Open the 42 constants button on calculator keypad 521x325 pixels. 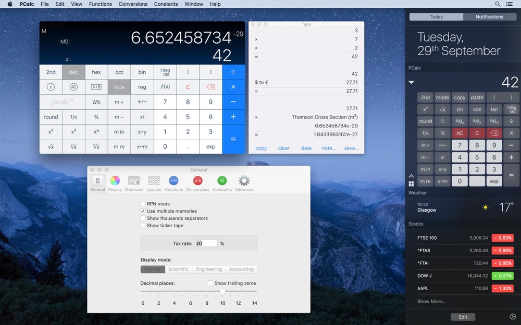(x=73, y=87)
